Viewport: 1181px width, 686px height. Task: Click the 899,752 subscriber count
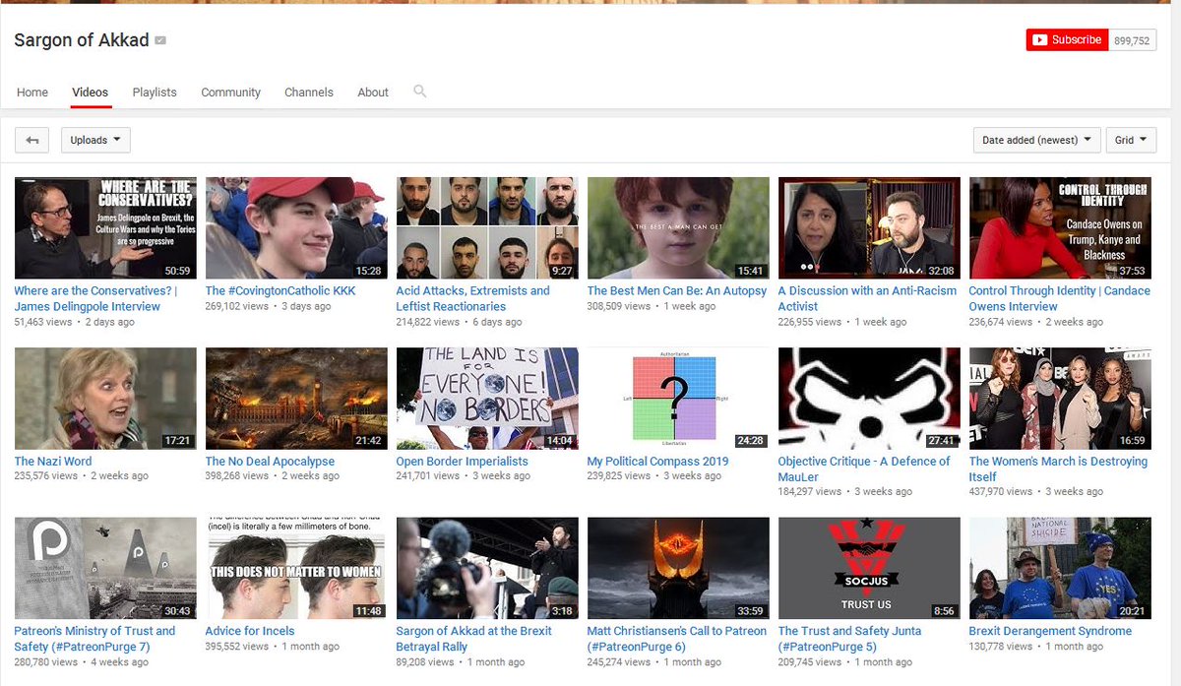(1132, 40)
